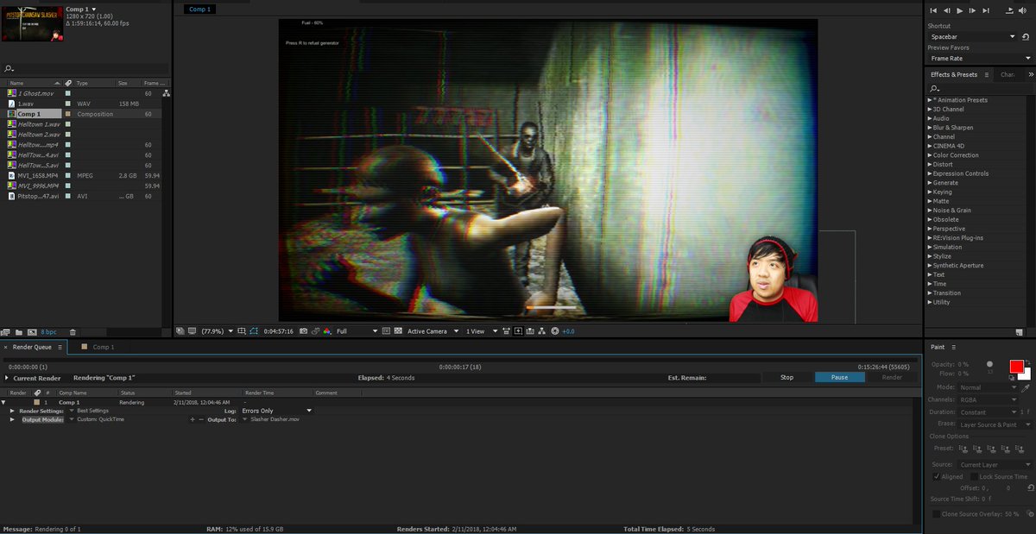
Task: Switch to the Comp 1 timeline tab
Action: pos(103,347)
